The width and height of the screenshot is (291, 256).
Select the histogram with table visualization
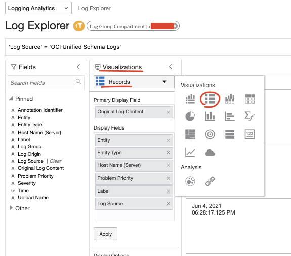point(230,99)
